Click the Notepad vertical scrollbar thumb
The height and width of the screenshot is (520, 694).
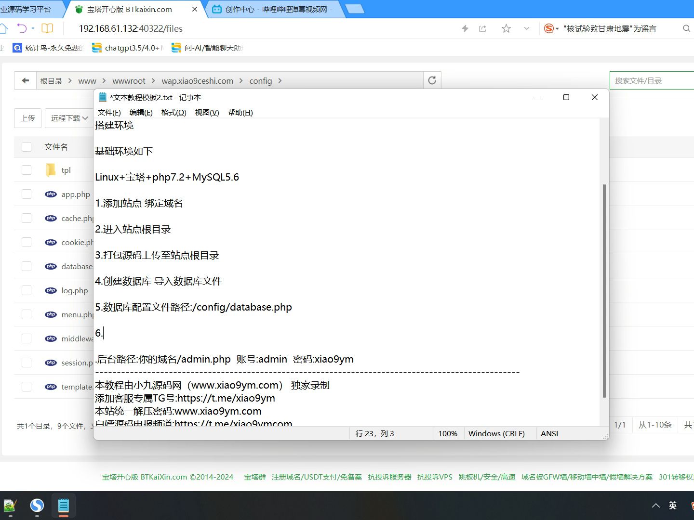click(x=604, y=291)
